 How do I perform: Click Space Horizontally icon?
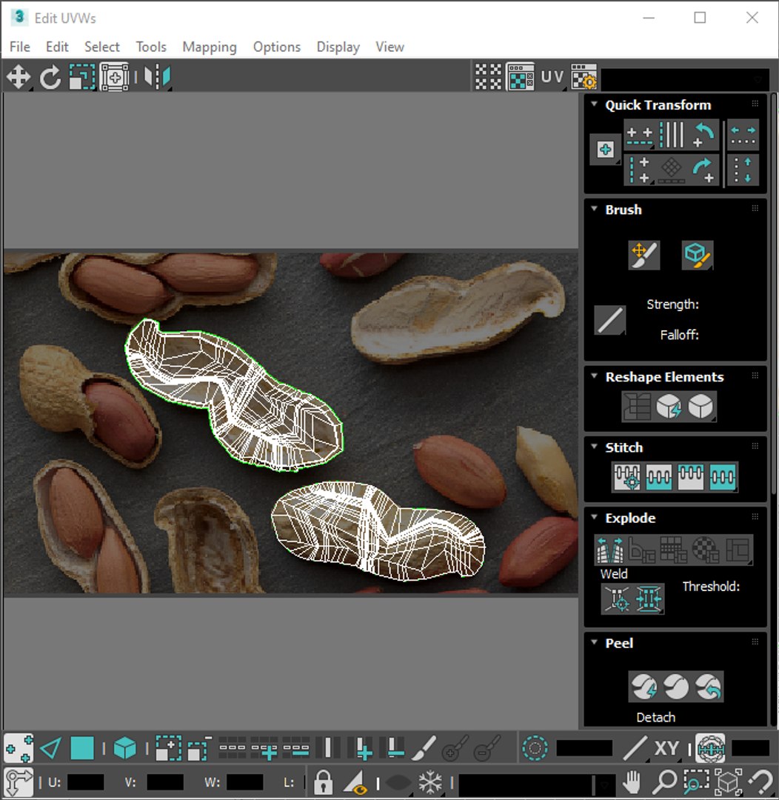coord(743,136)
